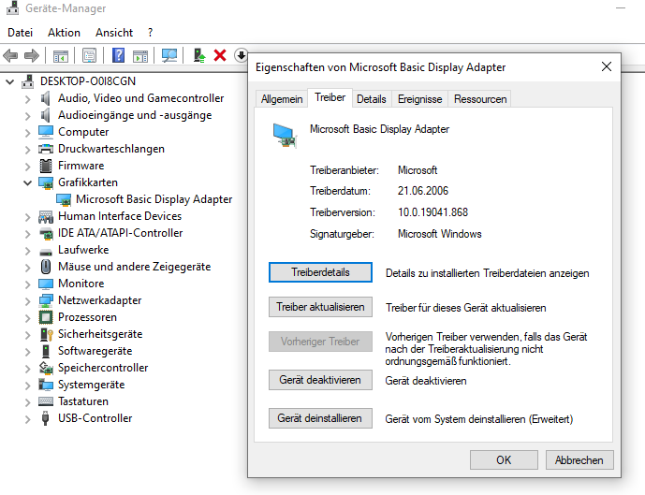Image resolution: width=645 pixels, height=495 pixels.
Task: Select the Netzwerkadapter tree entry
Action: 100,300
